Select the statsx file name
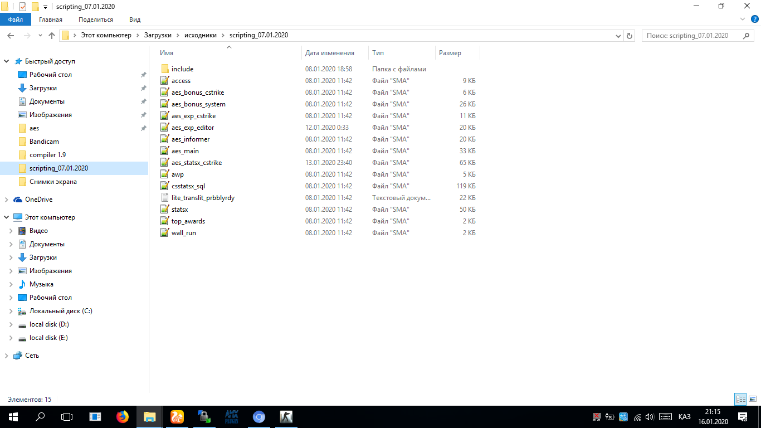The width and height of the screenshot is (761, 428). pyautogui.click(x=179, y=210)
